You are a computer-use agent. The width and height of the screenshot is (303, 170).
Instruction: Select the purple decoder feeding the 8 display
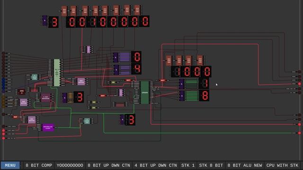(181, 96)
